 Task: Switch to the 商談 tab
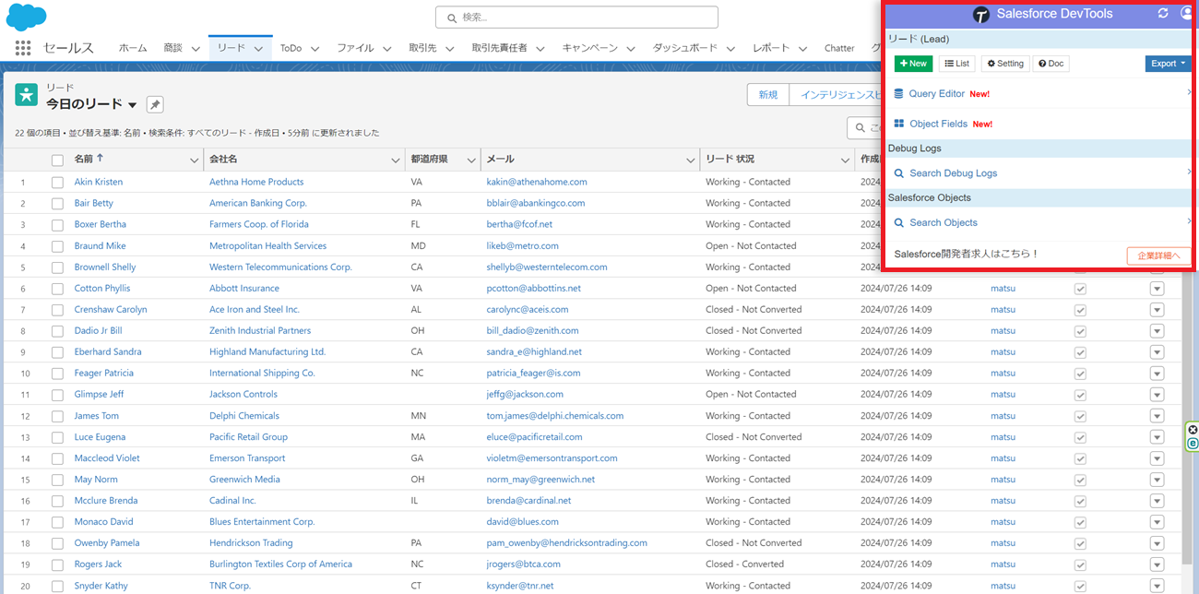(175, 47)
